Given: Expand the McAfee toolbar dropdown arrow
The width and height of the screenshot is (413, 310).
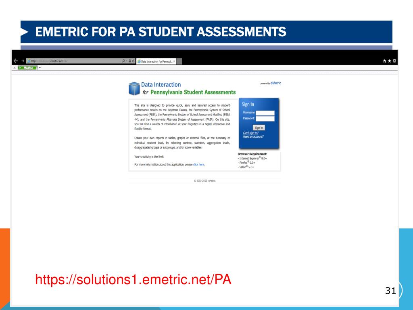Looking at the screenshot, I should pyautogui.click(x=40, y=68).
